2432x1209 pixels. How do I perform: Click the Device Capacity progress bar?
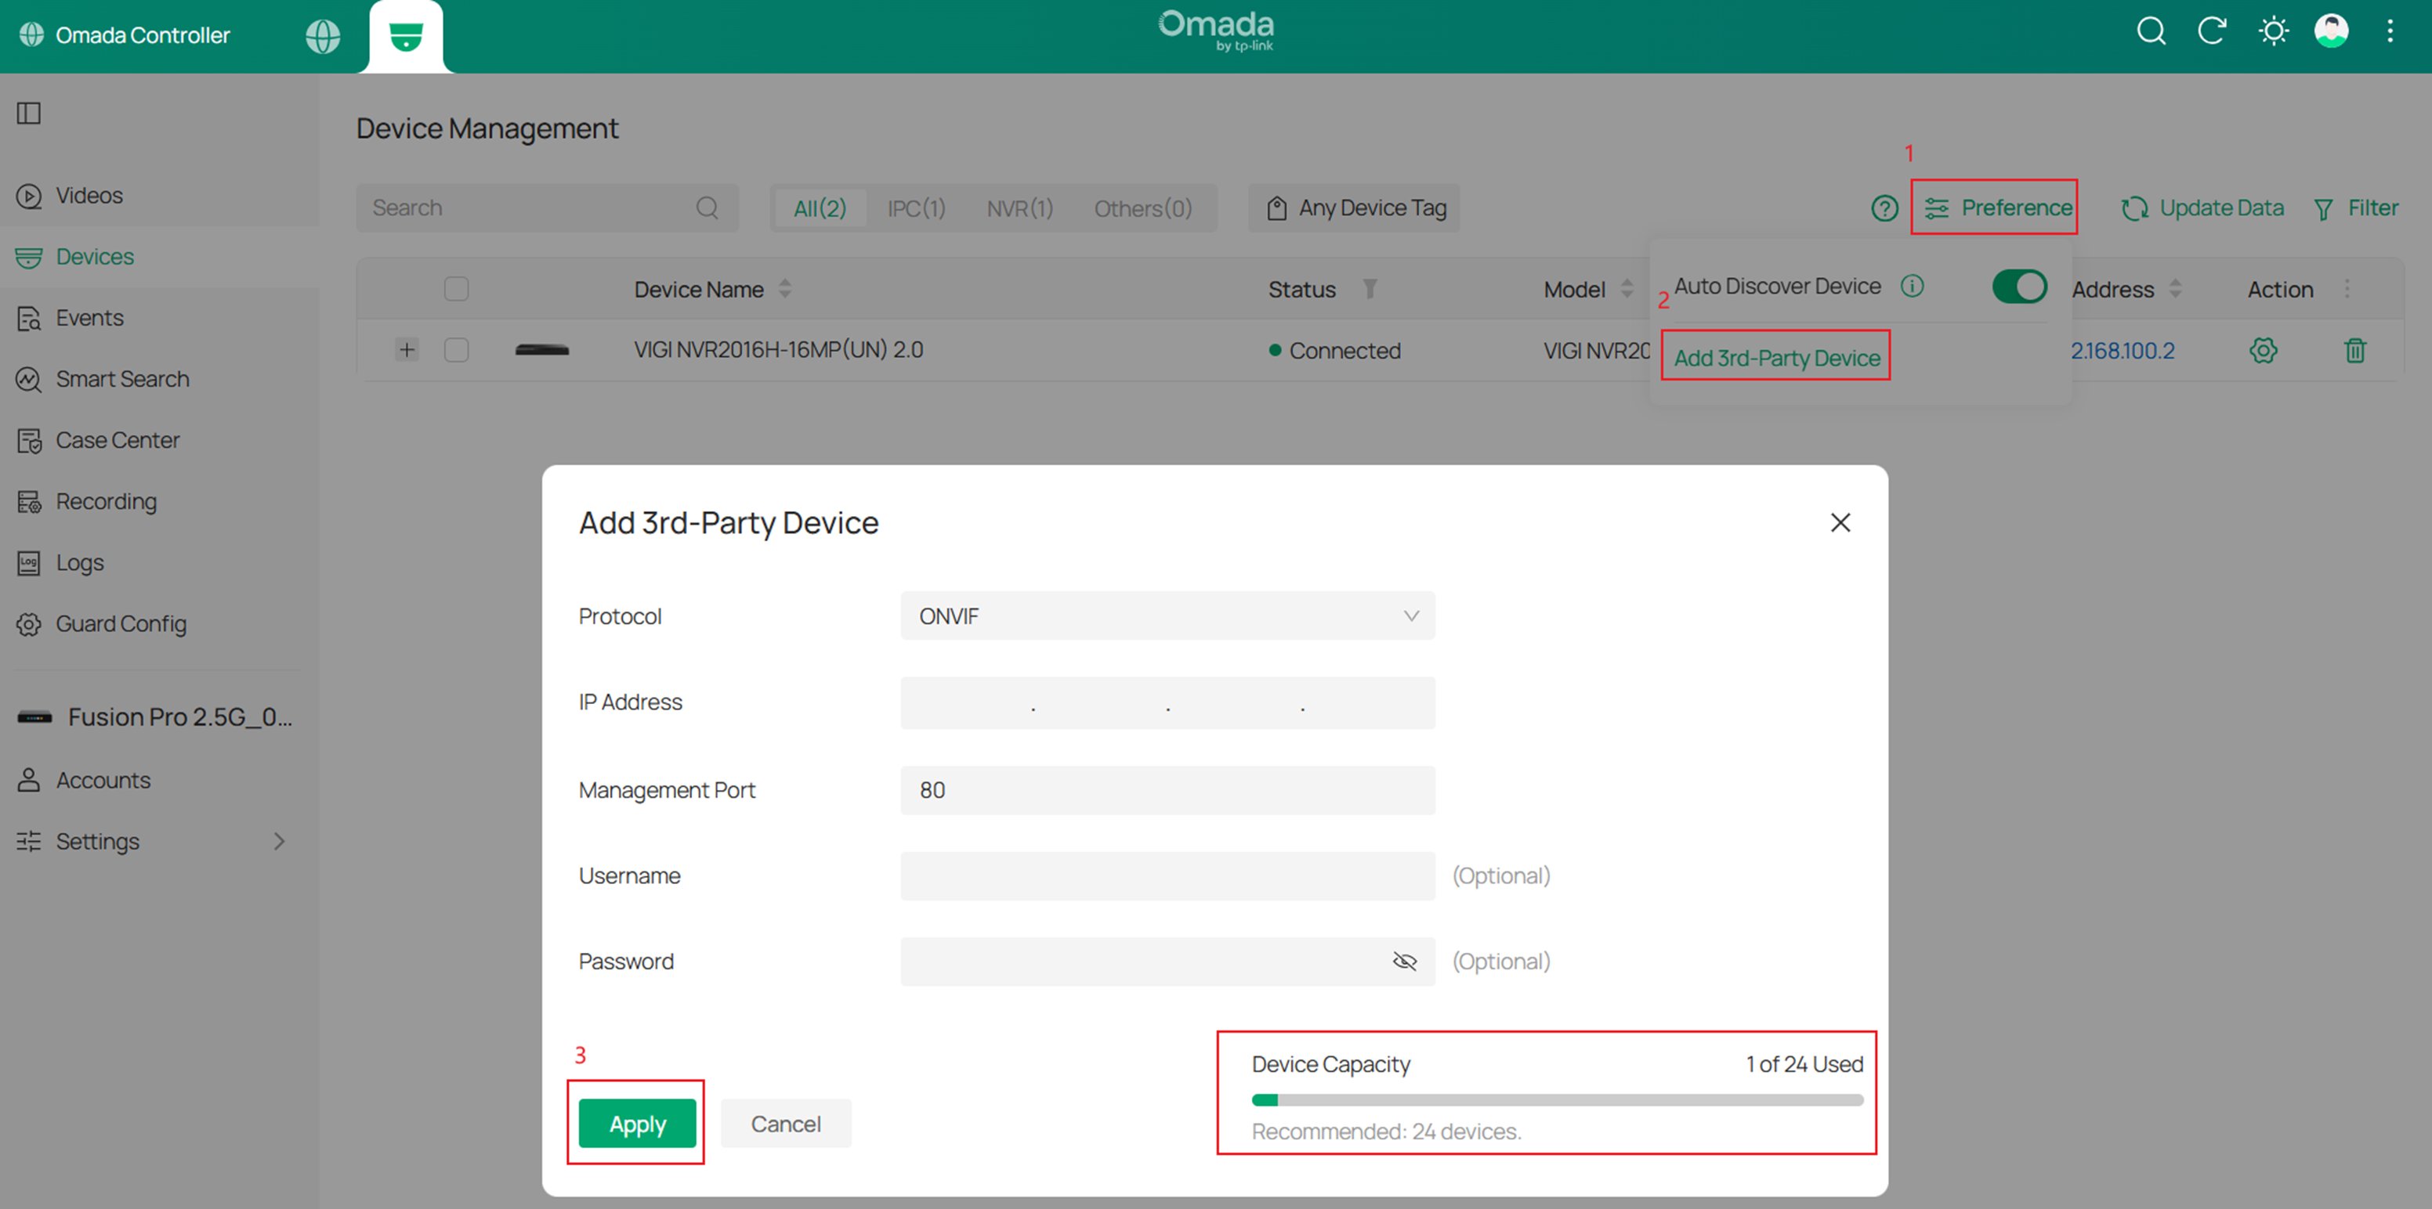coord(1557,1099)
